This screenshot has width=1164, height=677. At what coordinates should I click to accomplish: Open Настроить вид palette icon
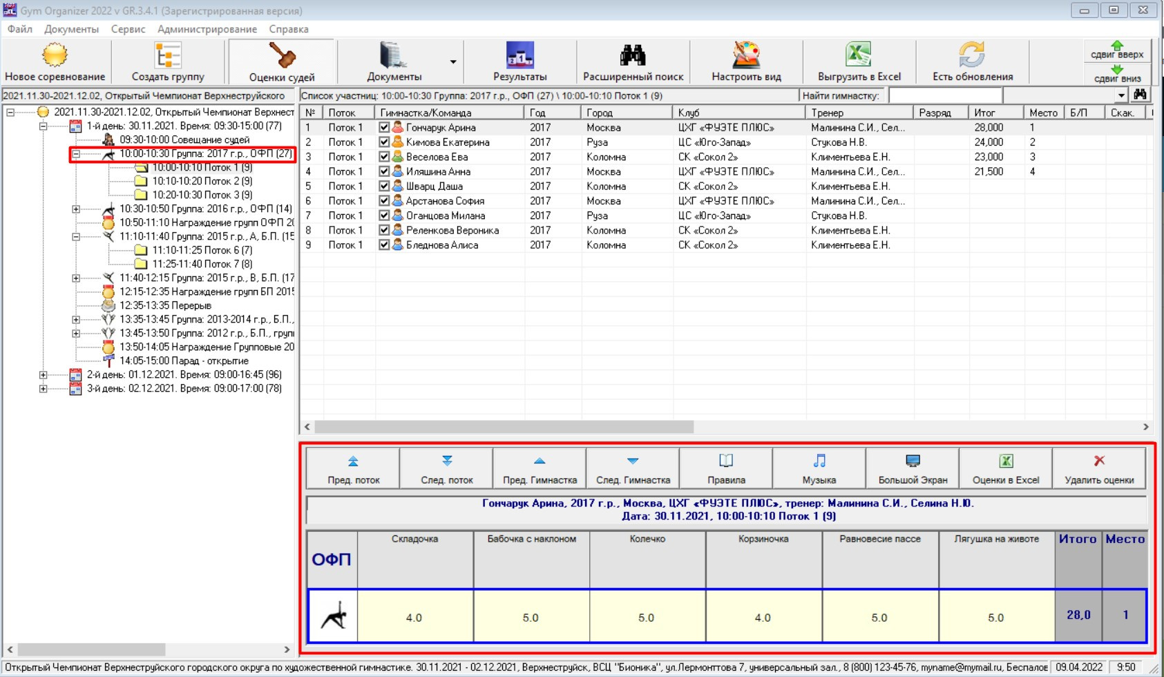746,55
